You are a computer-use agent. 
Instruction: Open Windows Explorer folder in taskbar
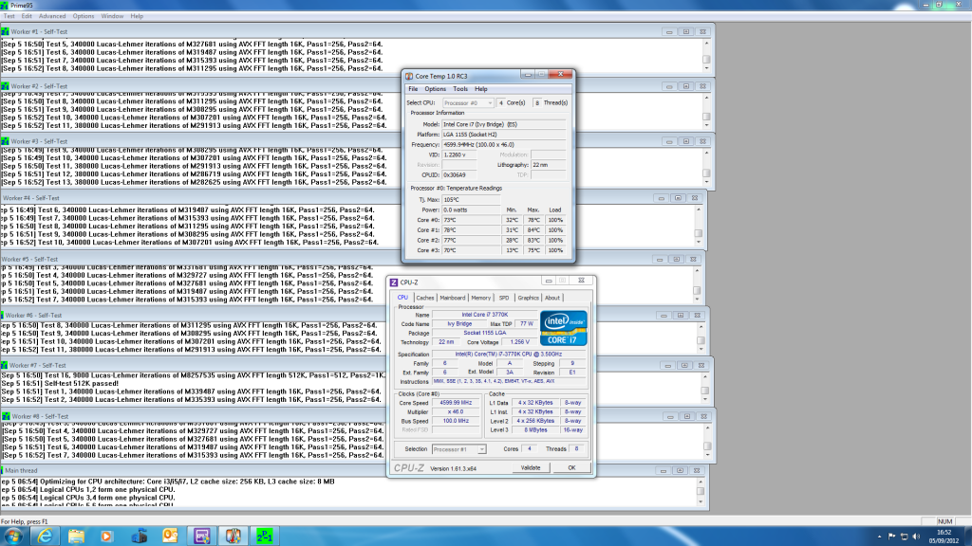[76, 537]
